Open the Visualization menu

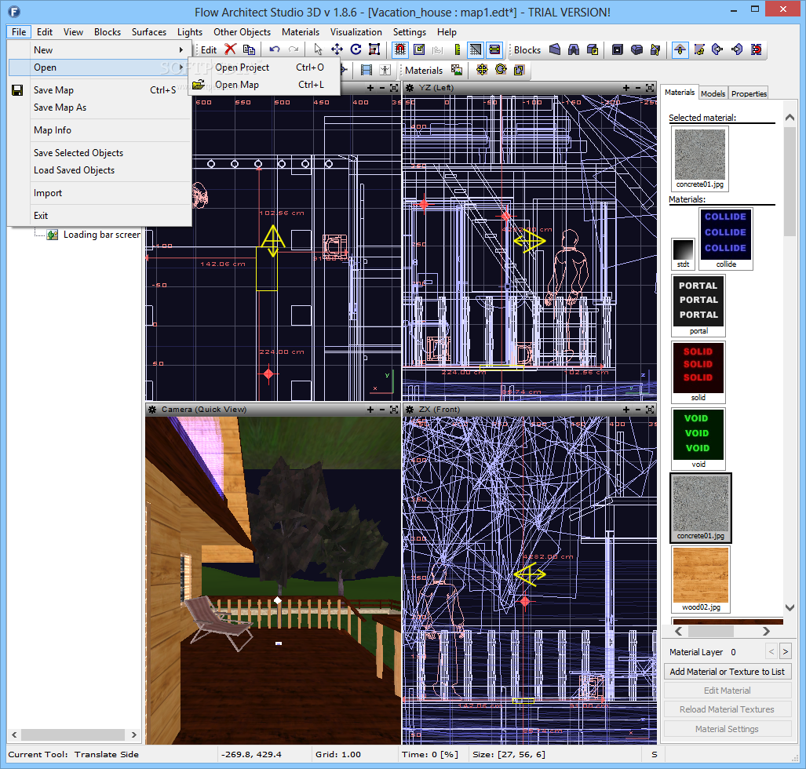pyautogui.click(x=356, y=32)
